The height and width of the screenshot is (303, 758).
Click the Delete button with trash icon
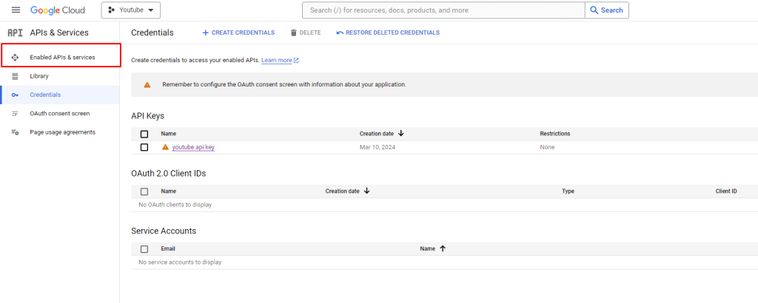pos(306,33)
